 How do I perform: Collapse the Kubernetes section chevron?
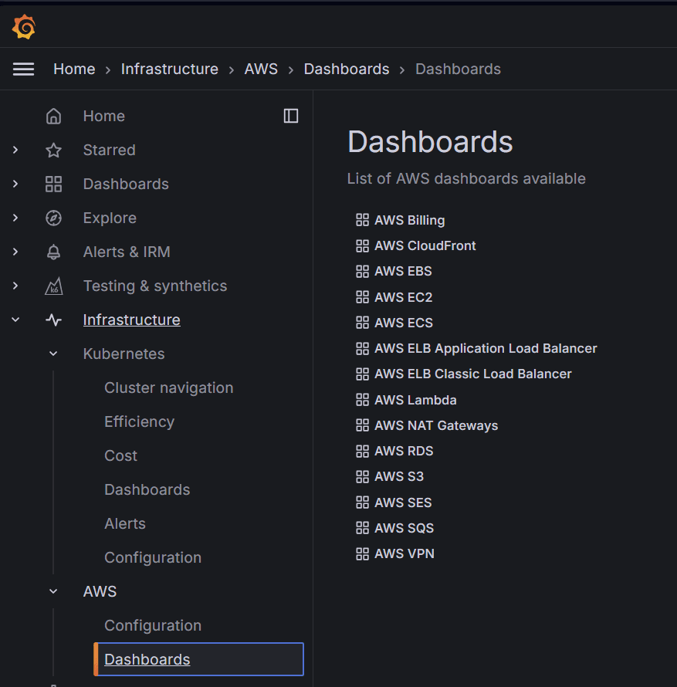coord(52,354)
